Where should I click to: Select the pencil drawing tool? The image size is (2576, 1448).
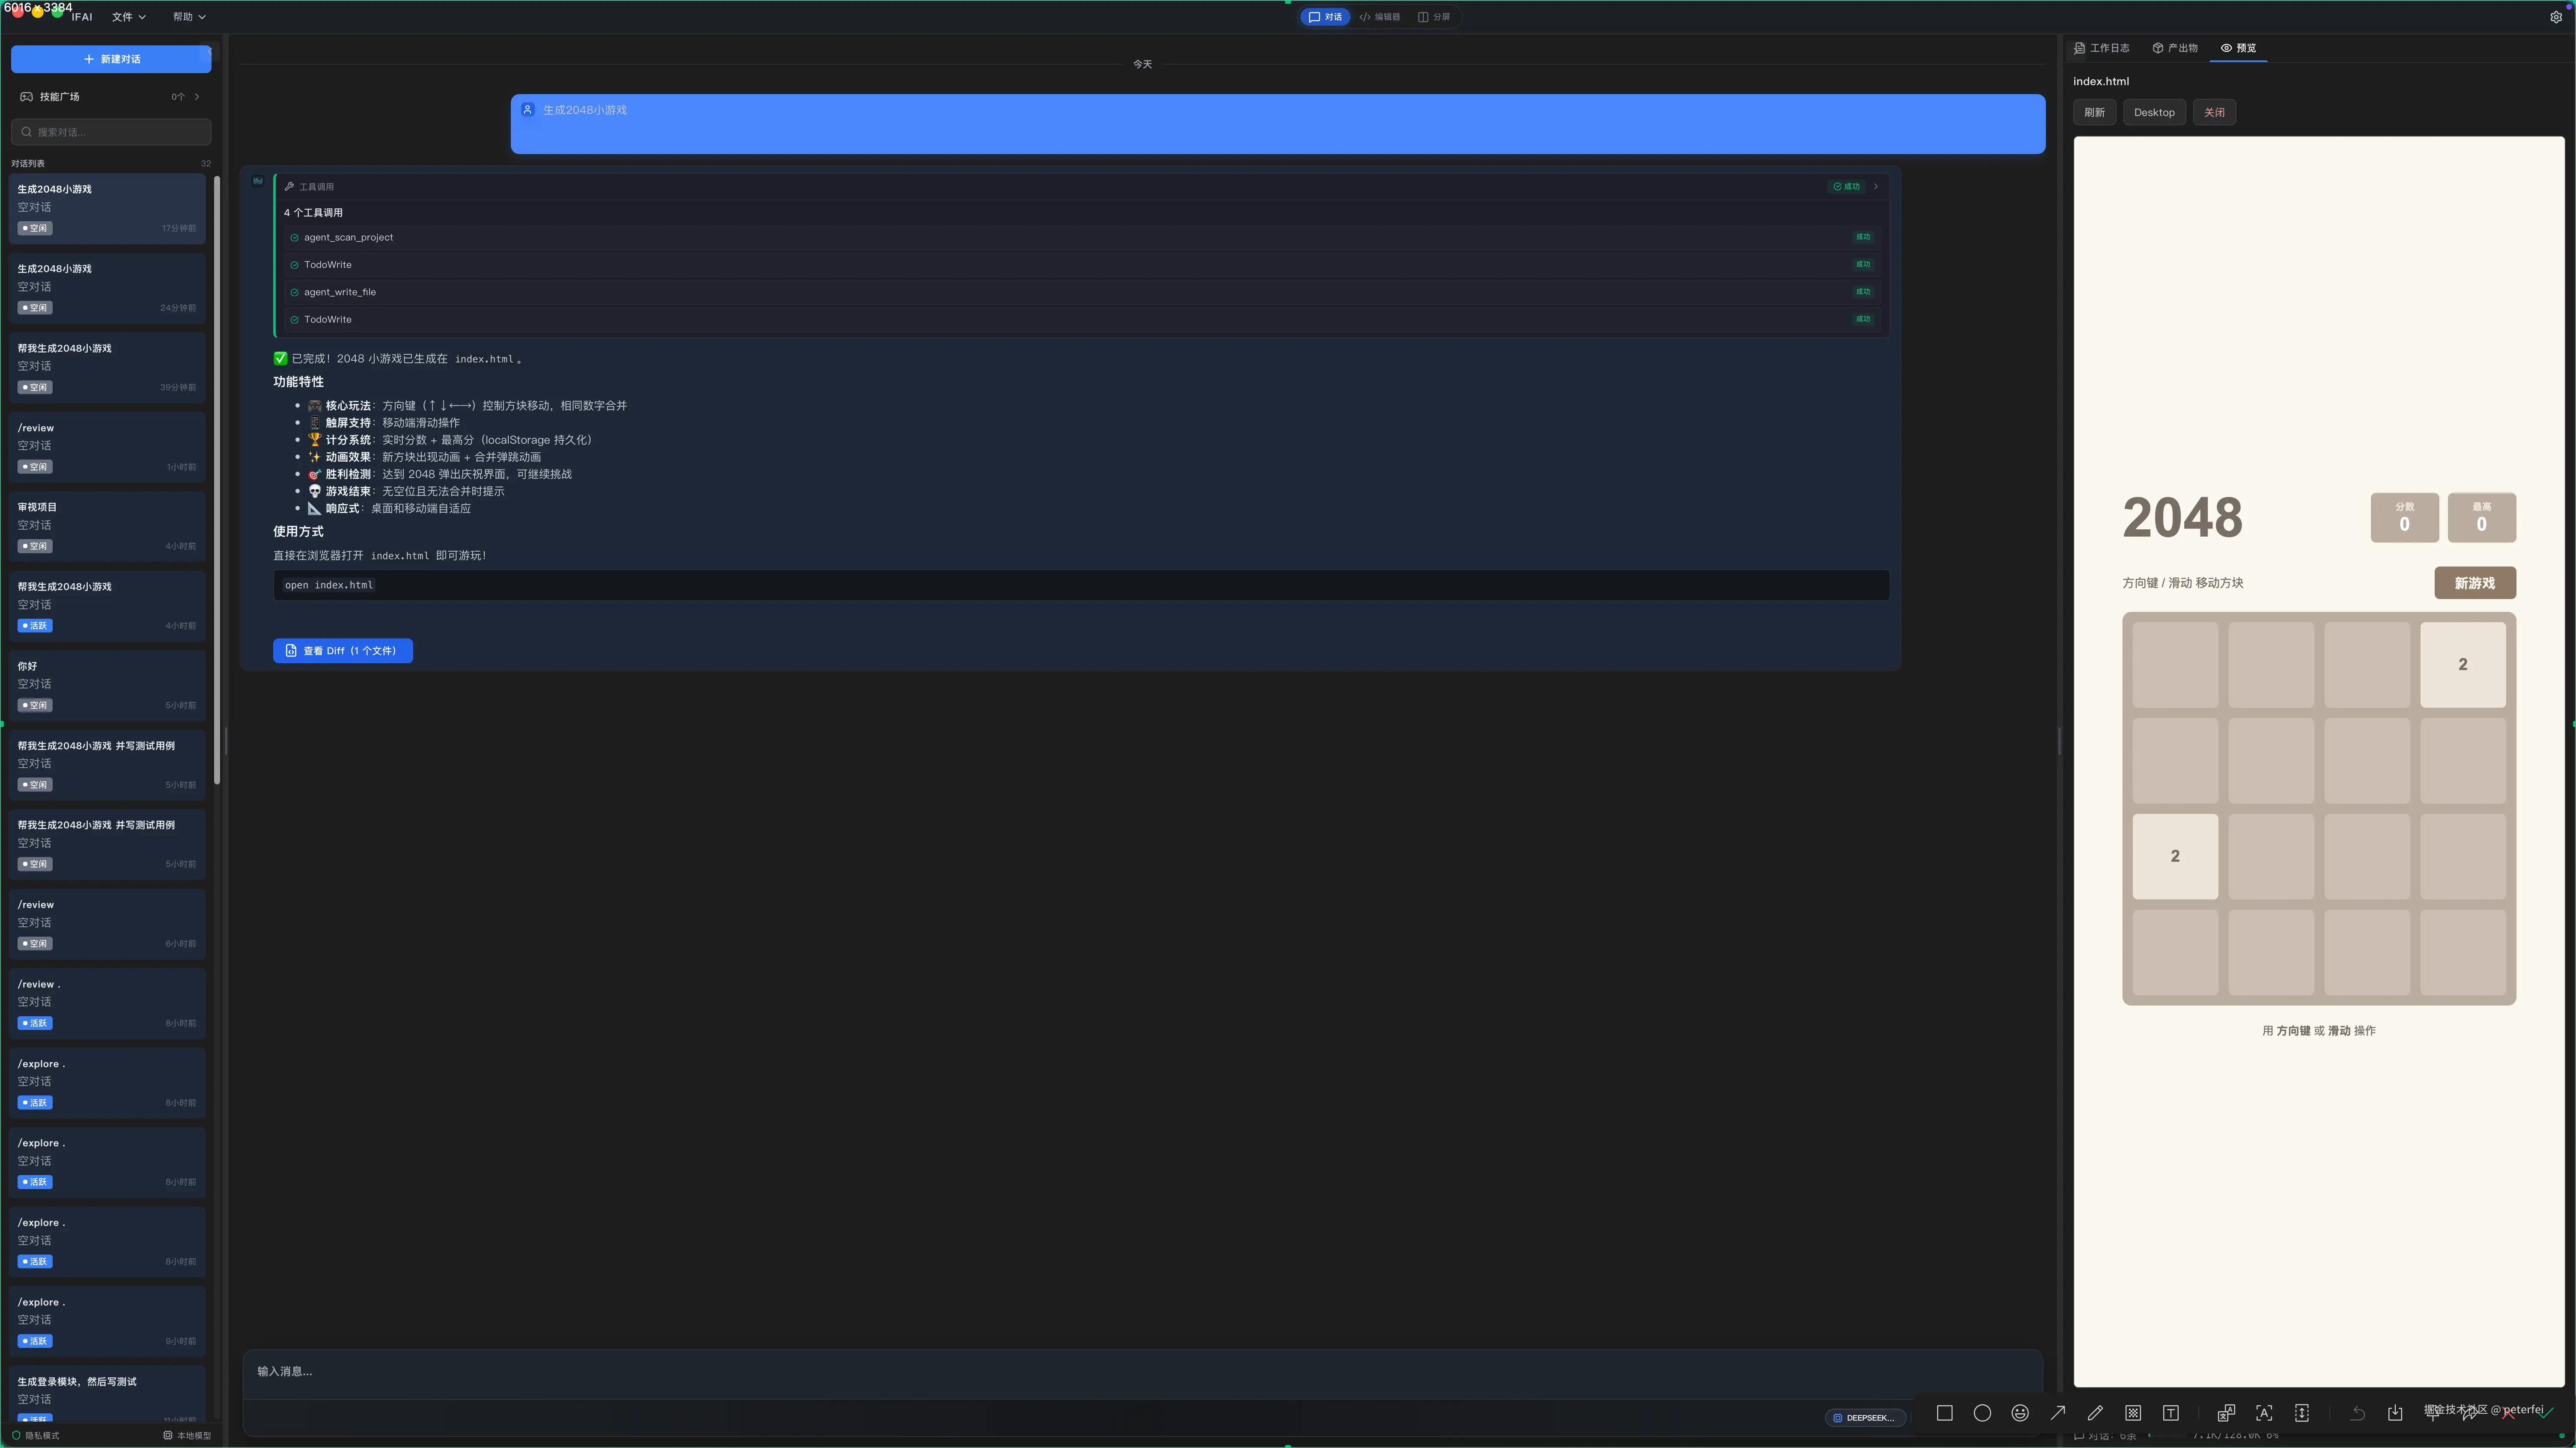tap(2095, 1413)
